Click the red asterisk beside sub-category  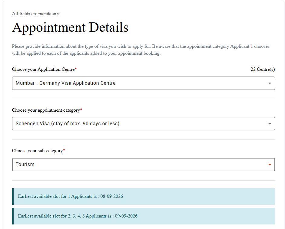(64, 150)
